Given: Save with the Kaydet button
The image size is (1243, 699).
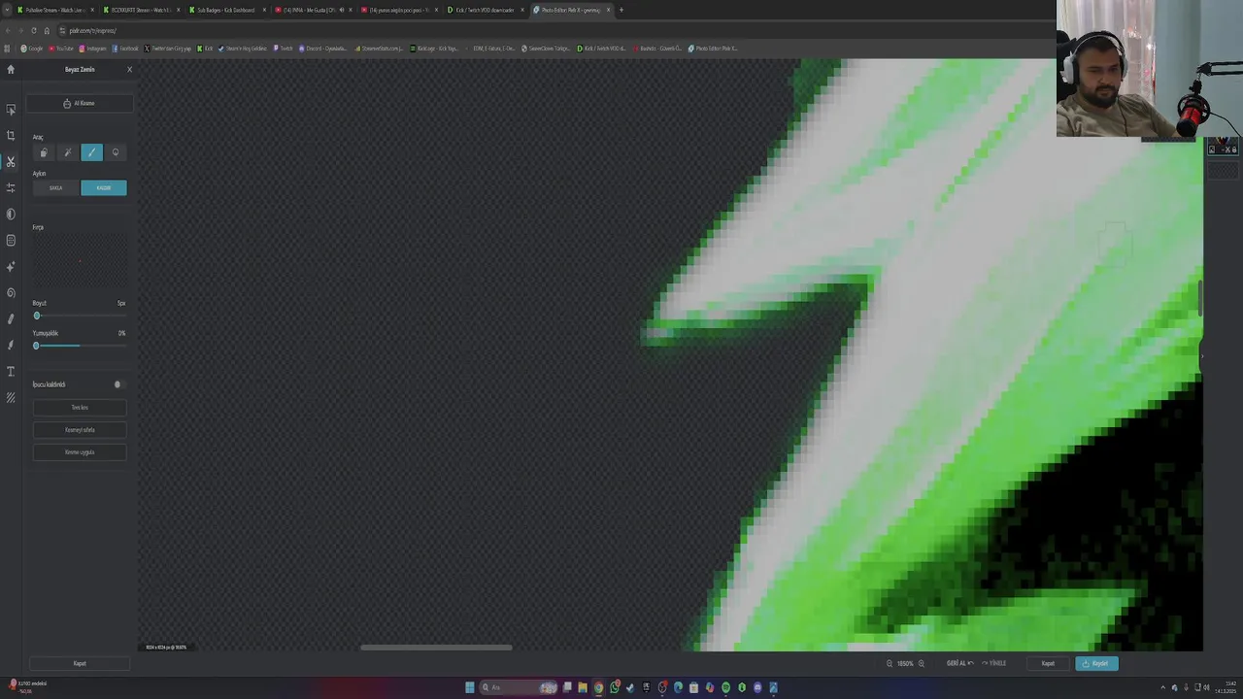Looking at the screenshot, I should (1096, 664).
